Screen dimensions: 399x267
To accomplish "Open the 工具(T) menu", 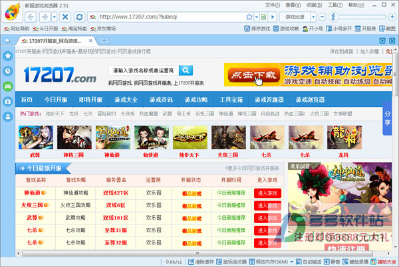I will click(335, 5).
